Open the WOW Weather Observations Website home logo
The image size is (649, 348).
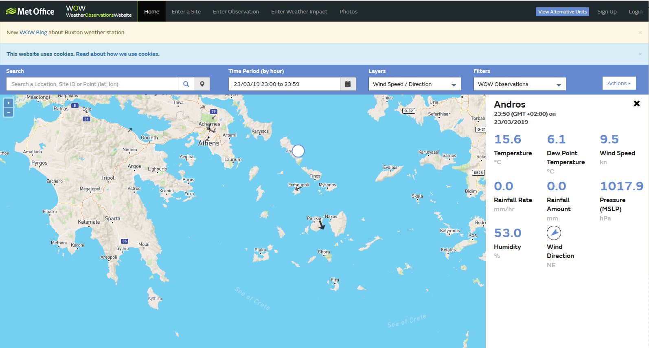[99, 11]
